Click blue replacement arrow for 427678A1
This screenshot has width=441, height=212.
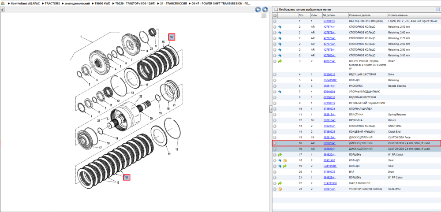pyautogui.click(x=280, y=44)
